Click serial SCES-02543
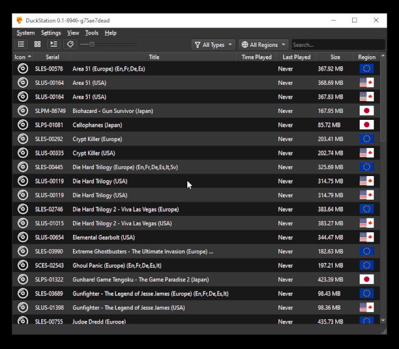The width and height of the screenshot is (399, 349). pyautogui.click(x=49, y=265)
